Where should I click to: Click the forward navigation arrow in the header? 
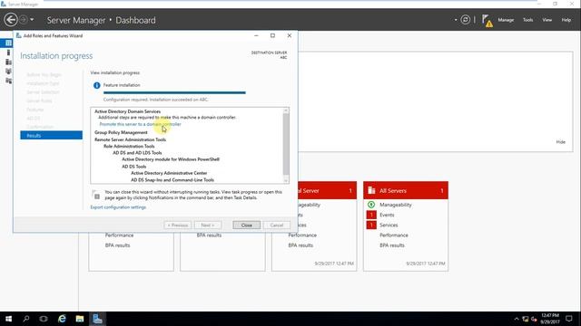[23, 20]
